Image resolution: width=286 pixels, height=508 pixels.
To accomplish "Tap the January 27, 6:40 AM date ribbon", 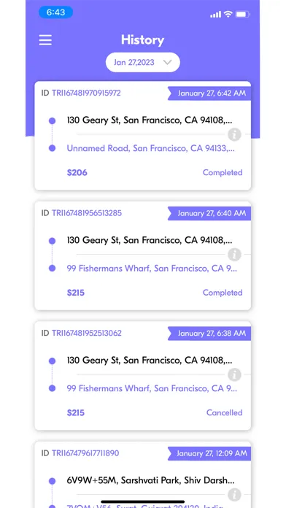I will [x=209, y=214].
